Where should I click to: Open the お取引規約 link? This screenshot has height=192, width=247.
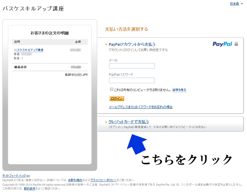tap(75, 180)
